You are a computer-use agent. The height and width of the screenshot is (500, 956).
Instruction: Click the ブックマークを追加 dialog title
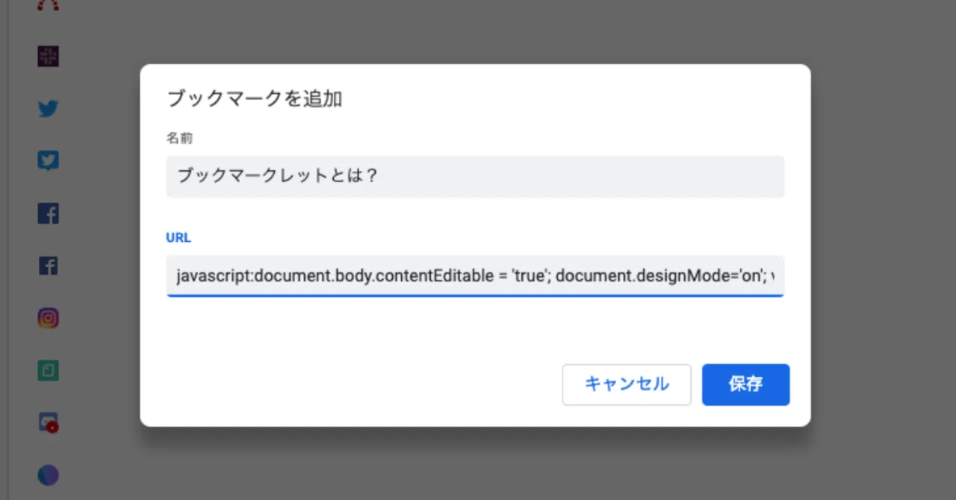pyautogui.click(x=254, y=99)
